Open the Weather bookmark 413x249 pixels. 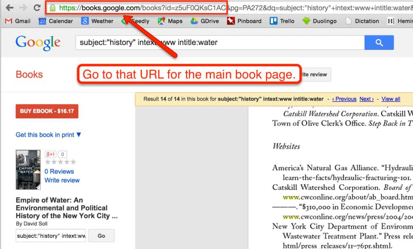tap(97, 21)
